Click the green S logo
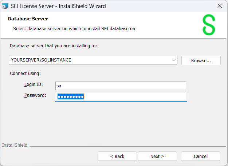Image resolution: width=228 pixels, height=166 pixels. [x=209, y=25]
